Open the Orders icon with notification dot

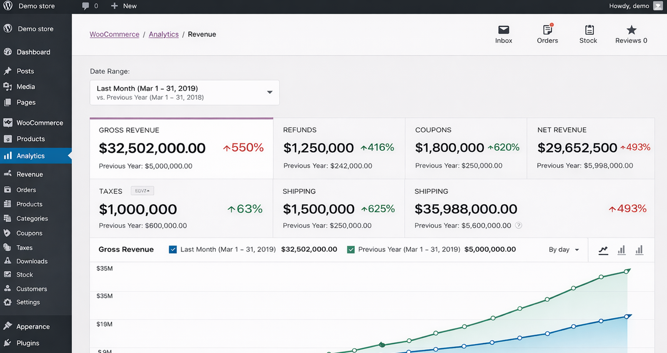click(547, 30)
